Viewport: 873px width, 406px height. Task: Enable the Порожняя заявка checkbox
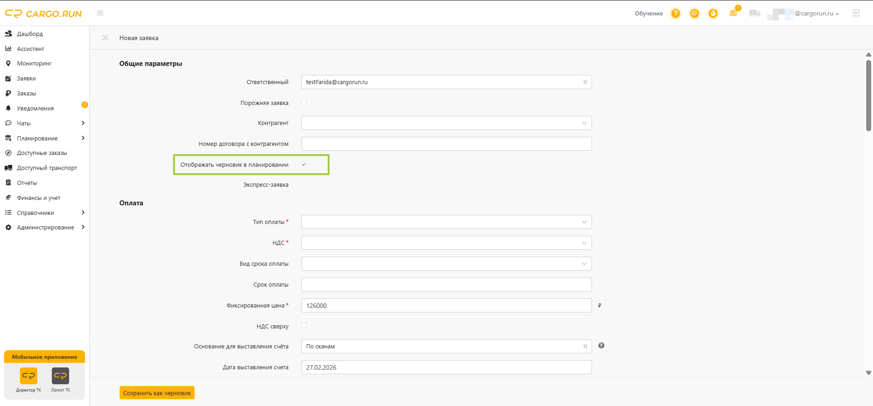tap(304, 102)
